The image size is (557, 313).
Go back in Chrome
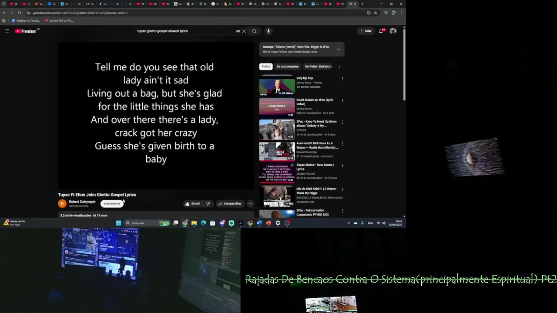coord(4,13)
